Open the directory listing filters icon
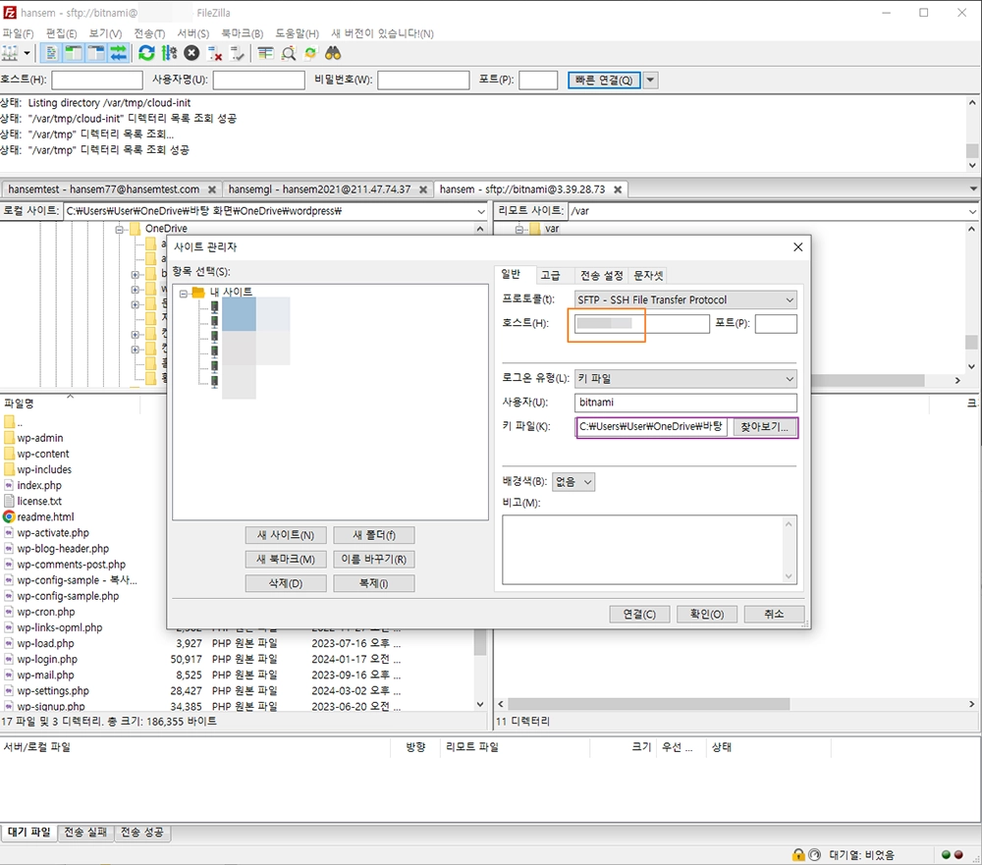The width and height of the screenshot is (982, 865). click(265, 53)
